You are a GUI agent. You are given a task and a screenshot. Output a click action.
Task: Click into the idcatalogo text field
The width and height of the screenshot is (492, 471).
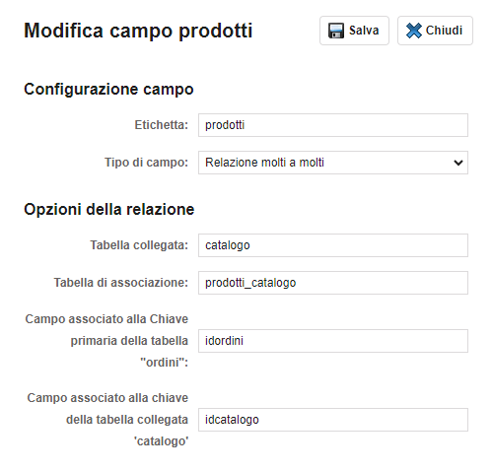(x=333, y=420)
